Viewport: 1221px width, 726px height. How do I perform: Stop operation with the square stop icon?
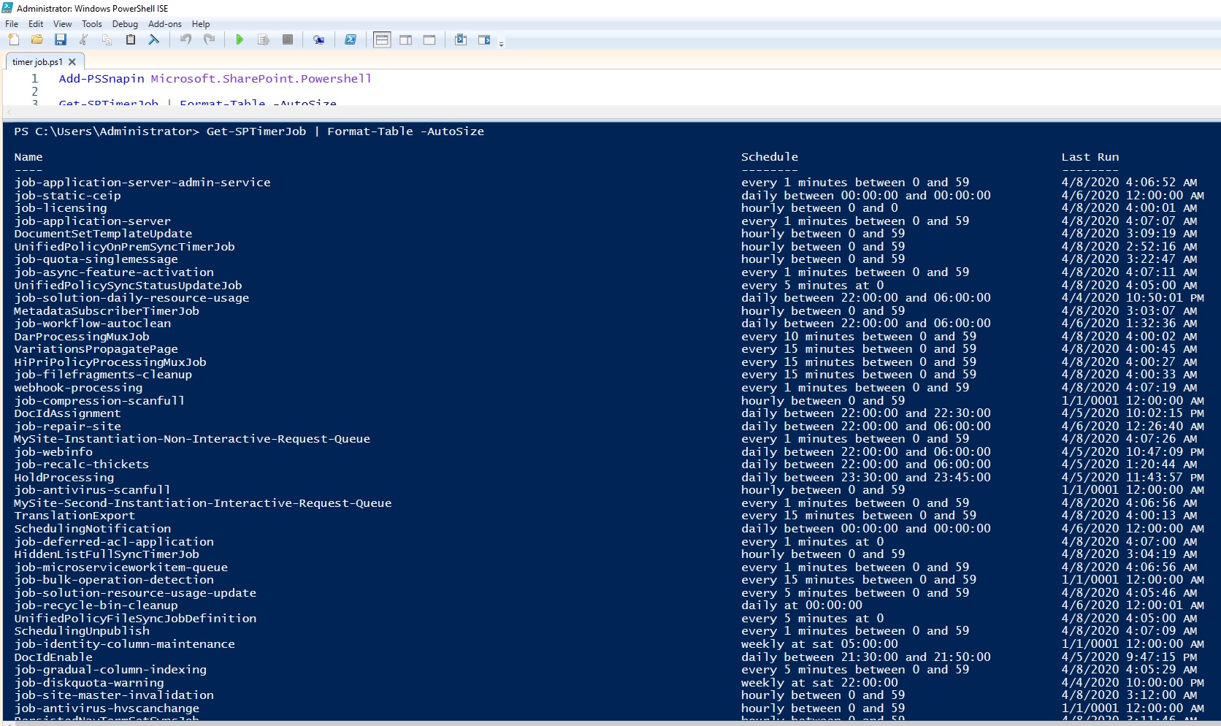288,40
